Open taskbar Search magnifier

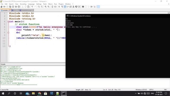coord(9,94)
